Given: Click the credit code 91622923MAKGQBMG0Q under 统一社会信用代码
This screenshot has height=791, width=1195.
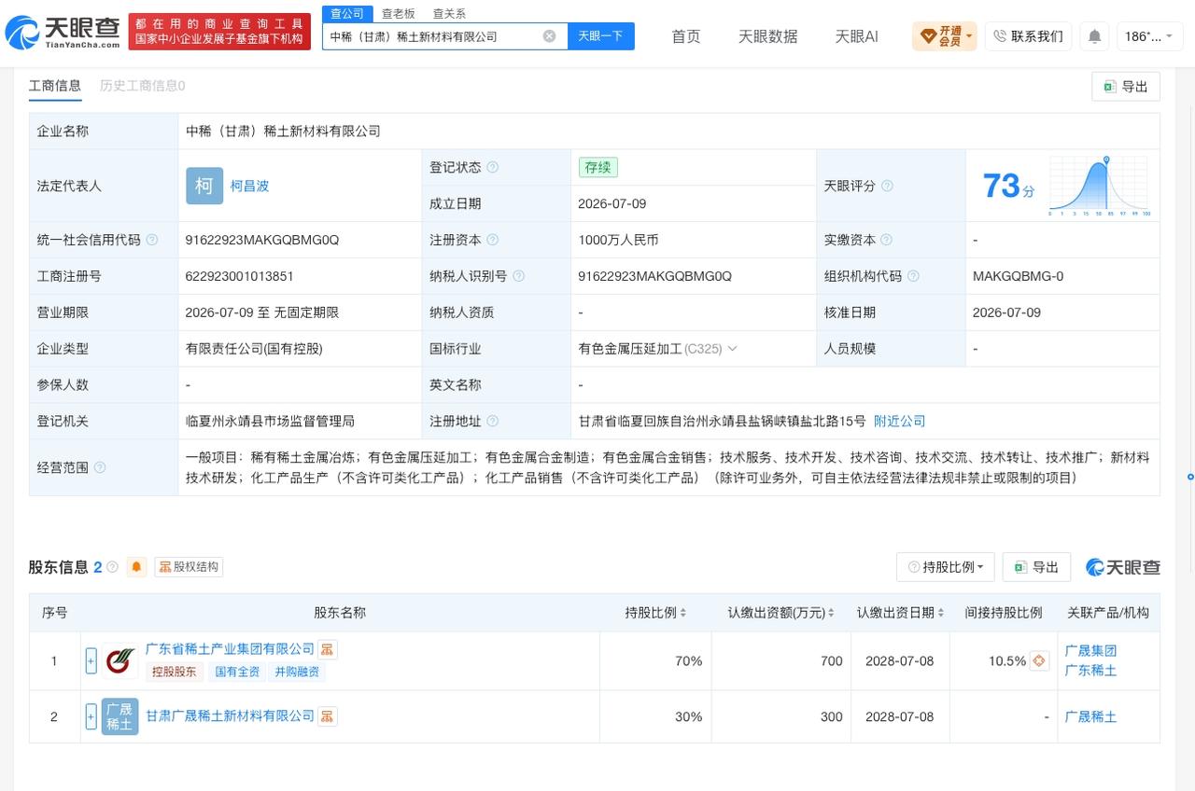Looking at the screenshot, I should [x=262, y=240].
